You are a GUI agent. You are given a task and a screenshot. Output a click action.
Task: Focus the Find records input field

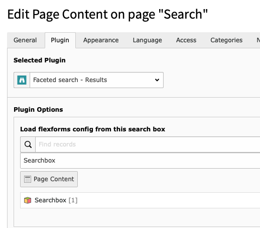pos(148,144)
